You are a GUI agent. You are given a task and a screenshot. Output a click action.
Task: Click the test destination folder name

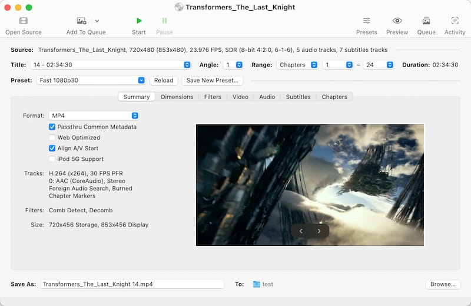tap(268, 284)
